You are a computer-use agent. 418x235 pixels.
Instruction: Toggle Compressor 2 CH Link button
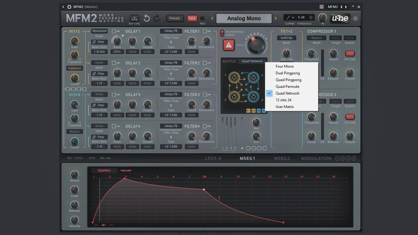click(350, 117)
